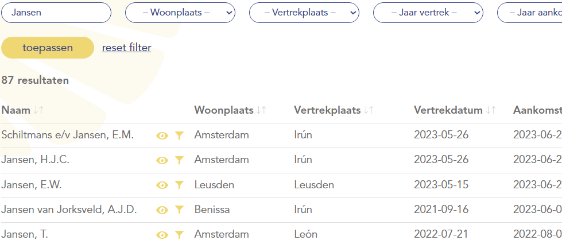This screenshot has height=244, width=562.
Task: Click the reset filter link
Action: pos(126,48)
